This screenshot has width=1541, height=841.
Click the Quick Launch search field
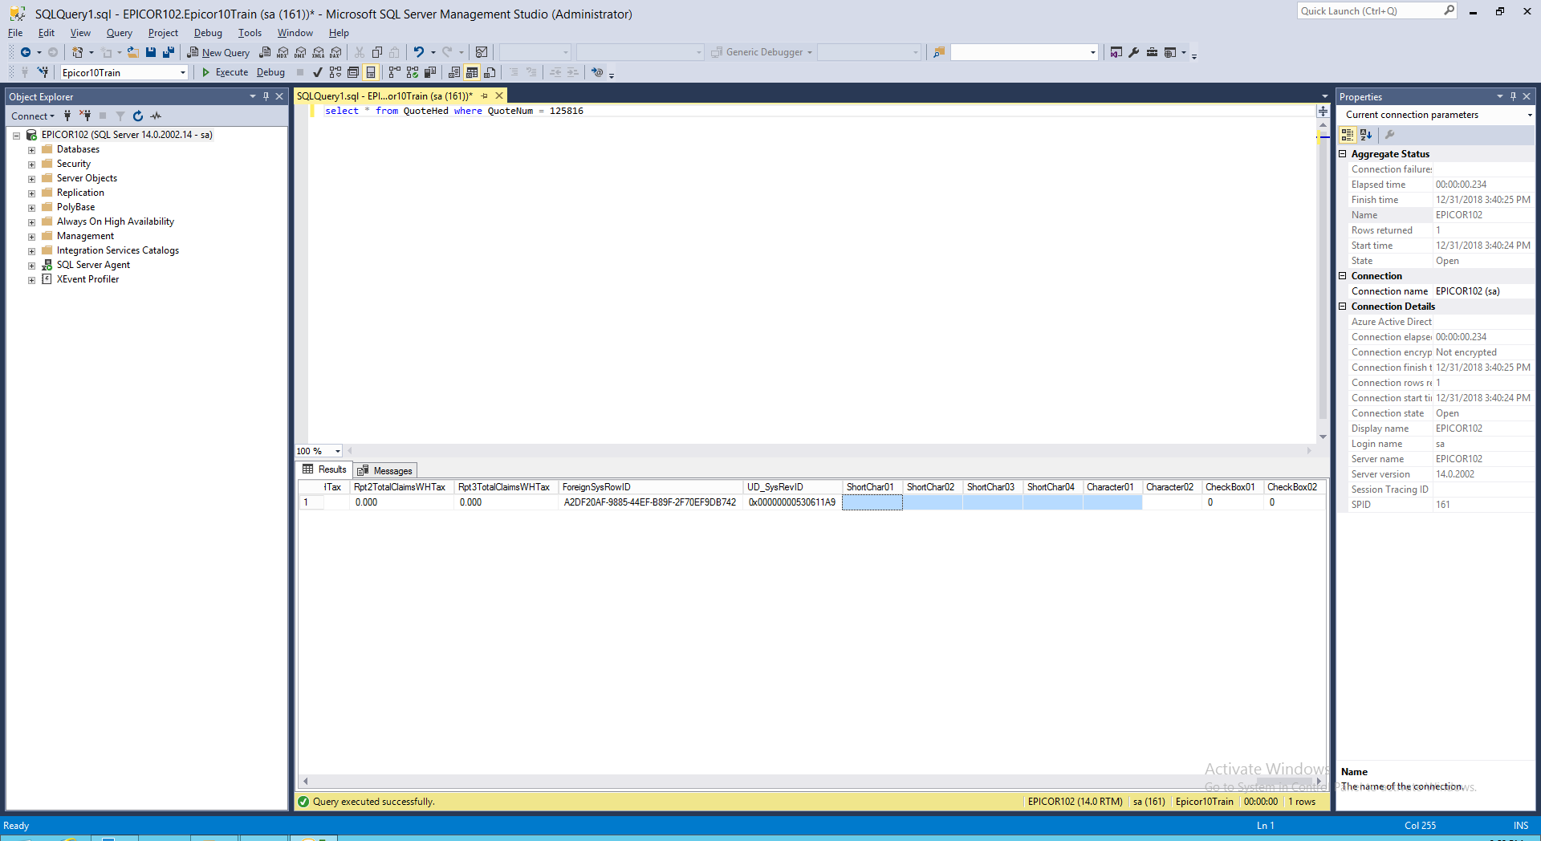click(1376, 11)
